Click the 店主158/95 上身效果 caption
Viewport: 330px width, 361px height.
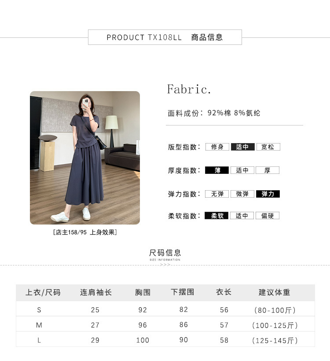coord(85,232)
